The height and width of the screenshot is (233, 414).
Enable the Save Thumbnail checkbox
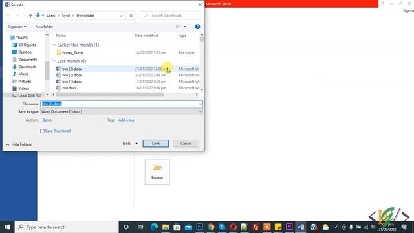coord(42,131)
